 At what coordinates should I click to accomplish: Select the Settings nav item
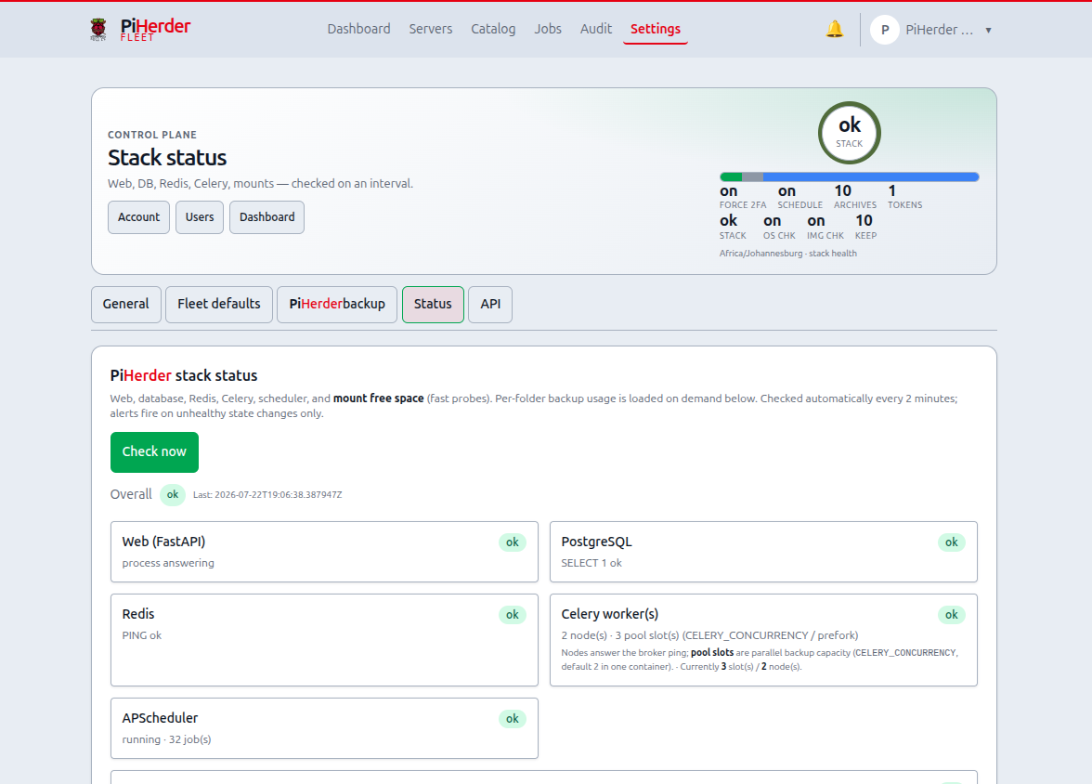click(x=656, y=29)
